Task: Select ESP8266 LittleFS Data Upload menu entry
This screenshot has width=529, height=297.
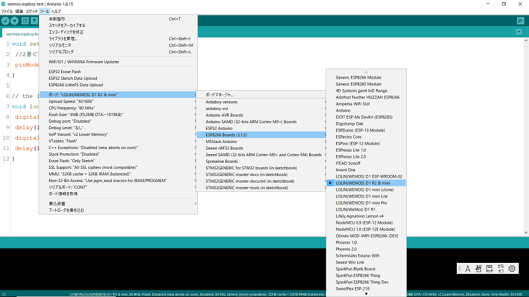Action: [x=76, y=85]
